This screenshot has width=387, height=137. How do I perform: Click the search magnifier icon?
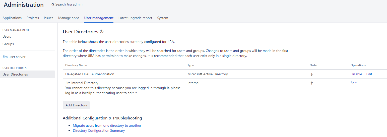53,5
